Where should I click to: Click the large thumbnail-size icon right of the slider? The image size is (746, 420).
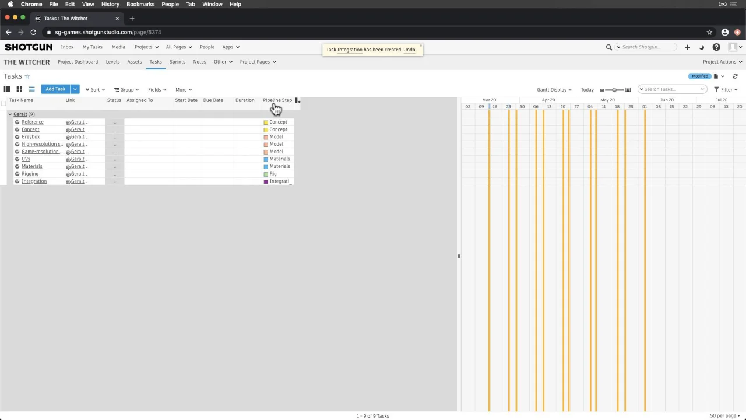628,90
